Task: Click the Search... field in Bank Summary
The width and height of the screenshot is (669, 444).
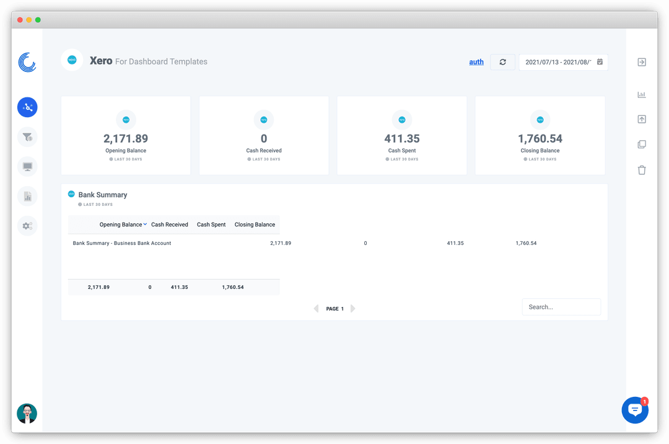Action: point(561,307)
